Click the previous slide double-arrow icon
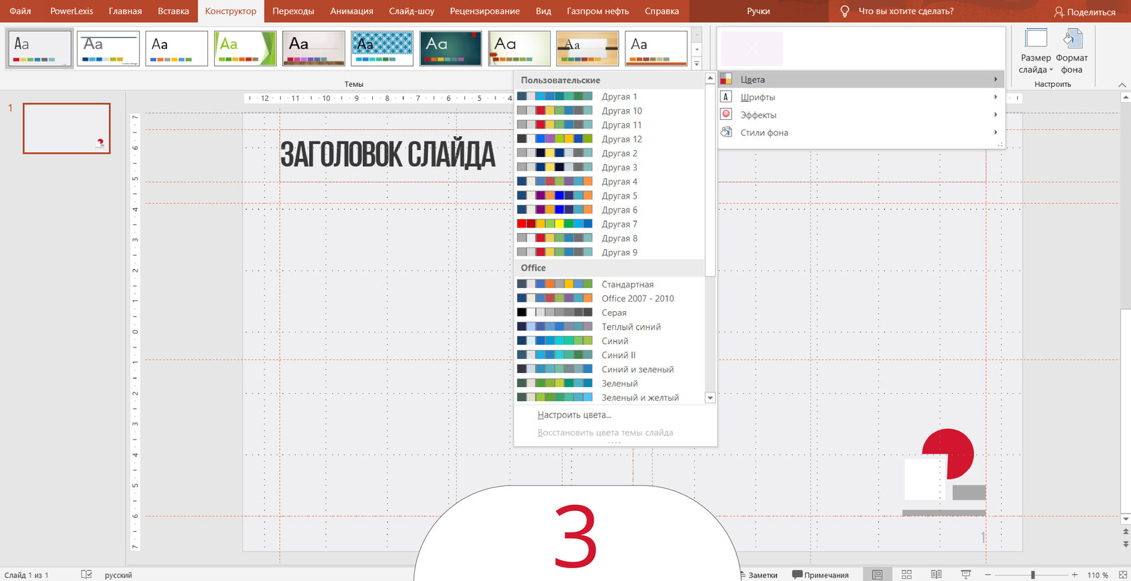This screenshot has width=1131, height=581. (x=1126, y=532)
